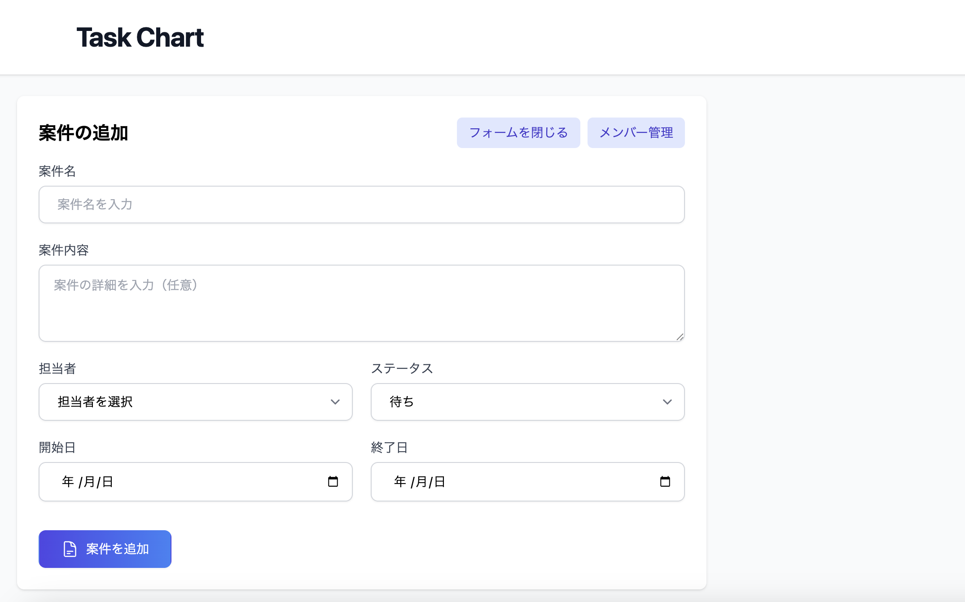This screenshot has height=602, width=965.
Task: Focus the 案件名を入力 text field
Action: 361,205
